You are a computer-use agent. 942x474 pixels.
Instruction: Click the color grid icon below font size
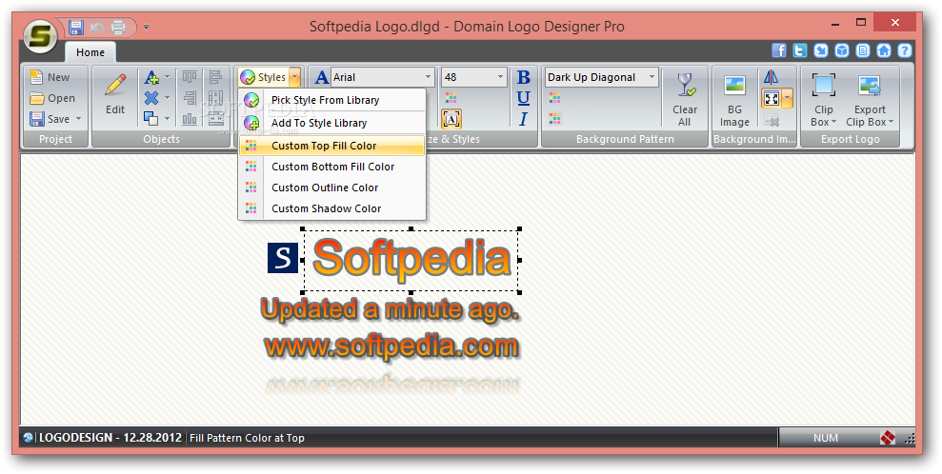coord(451,98)
